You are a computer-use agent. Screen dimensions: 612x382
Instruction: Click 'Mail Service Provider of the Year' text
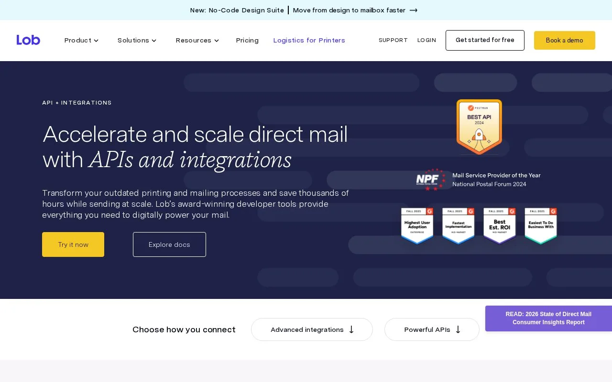pos(496,175)
